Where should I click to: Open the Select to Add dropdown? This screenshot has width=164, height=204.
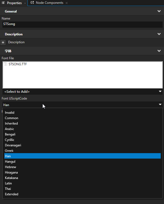[82, 92]
